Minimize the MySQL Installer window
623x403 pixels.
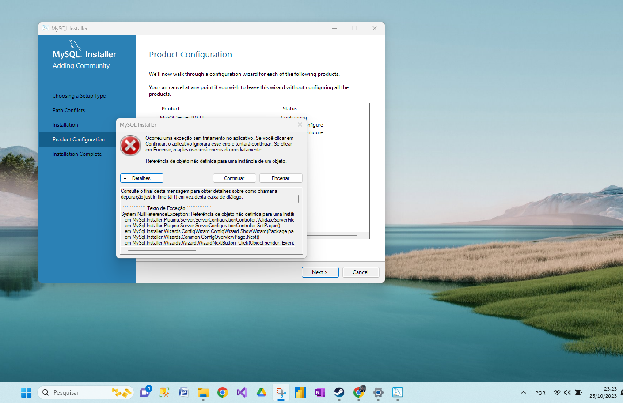tap(334, 28)
